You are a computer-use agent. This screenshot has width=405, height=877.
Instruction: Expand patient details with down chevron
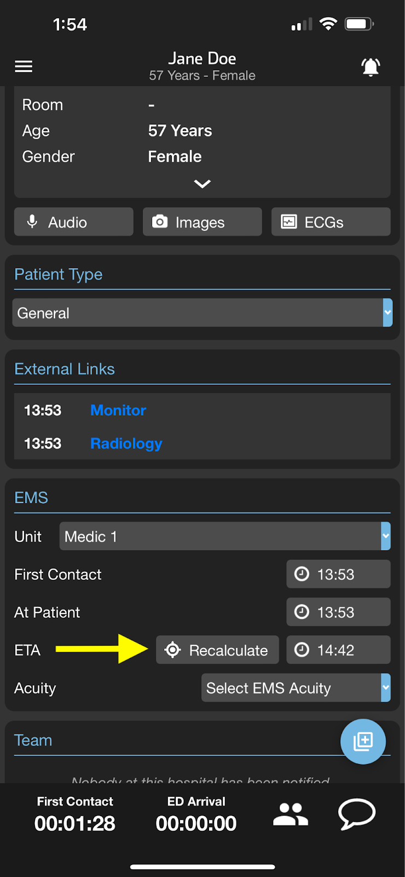point(202,184)
